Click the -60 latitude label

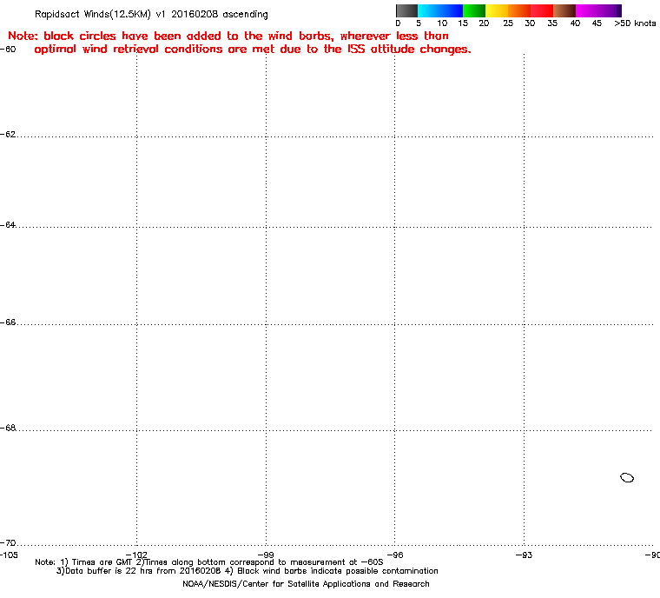pos(8,49)
